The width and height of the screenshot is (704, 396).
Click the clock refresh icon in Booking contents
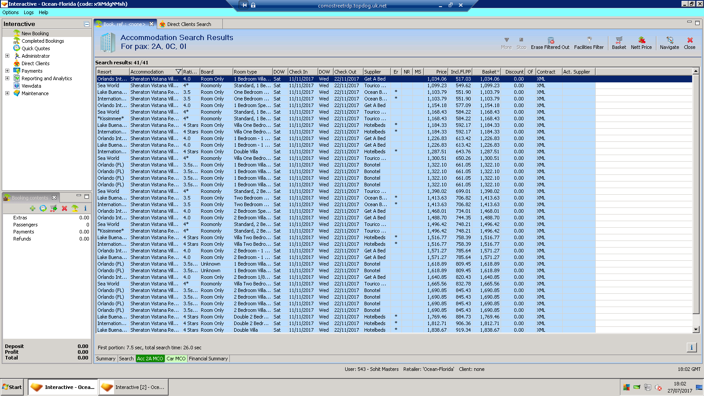tap(43, 208)
